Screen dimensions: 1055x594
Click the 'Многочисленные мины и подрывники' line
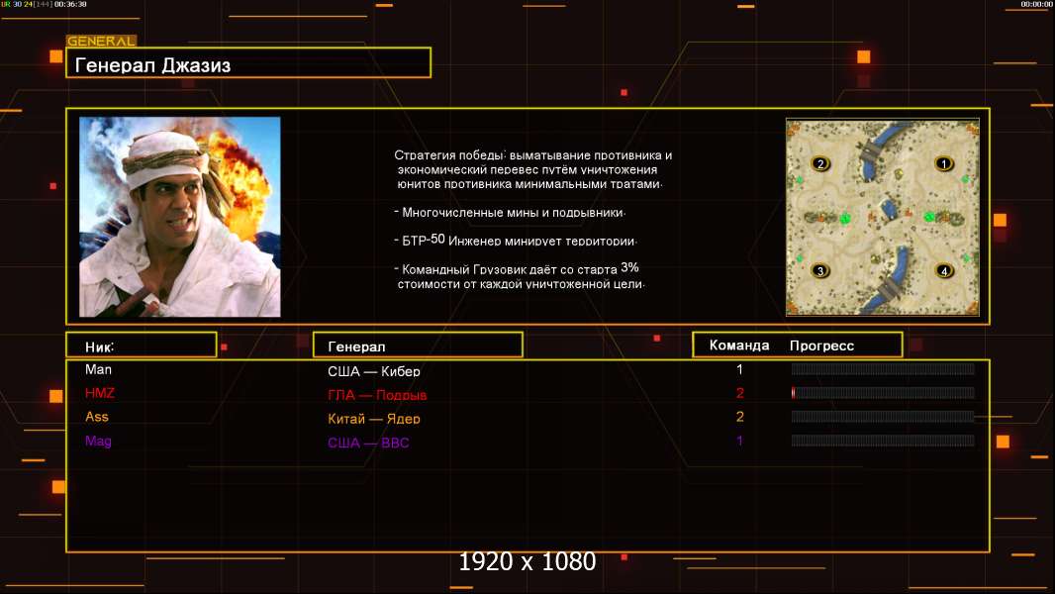tap(510, 213)
